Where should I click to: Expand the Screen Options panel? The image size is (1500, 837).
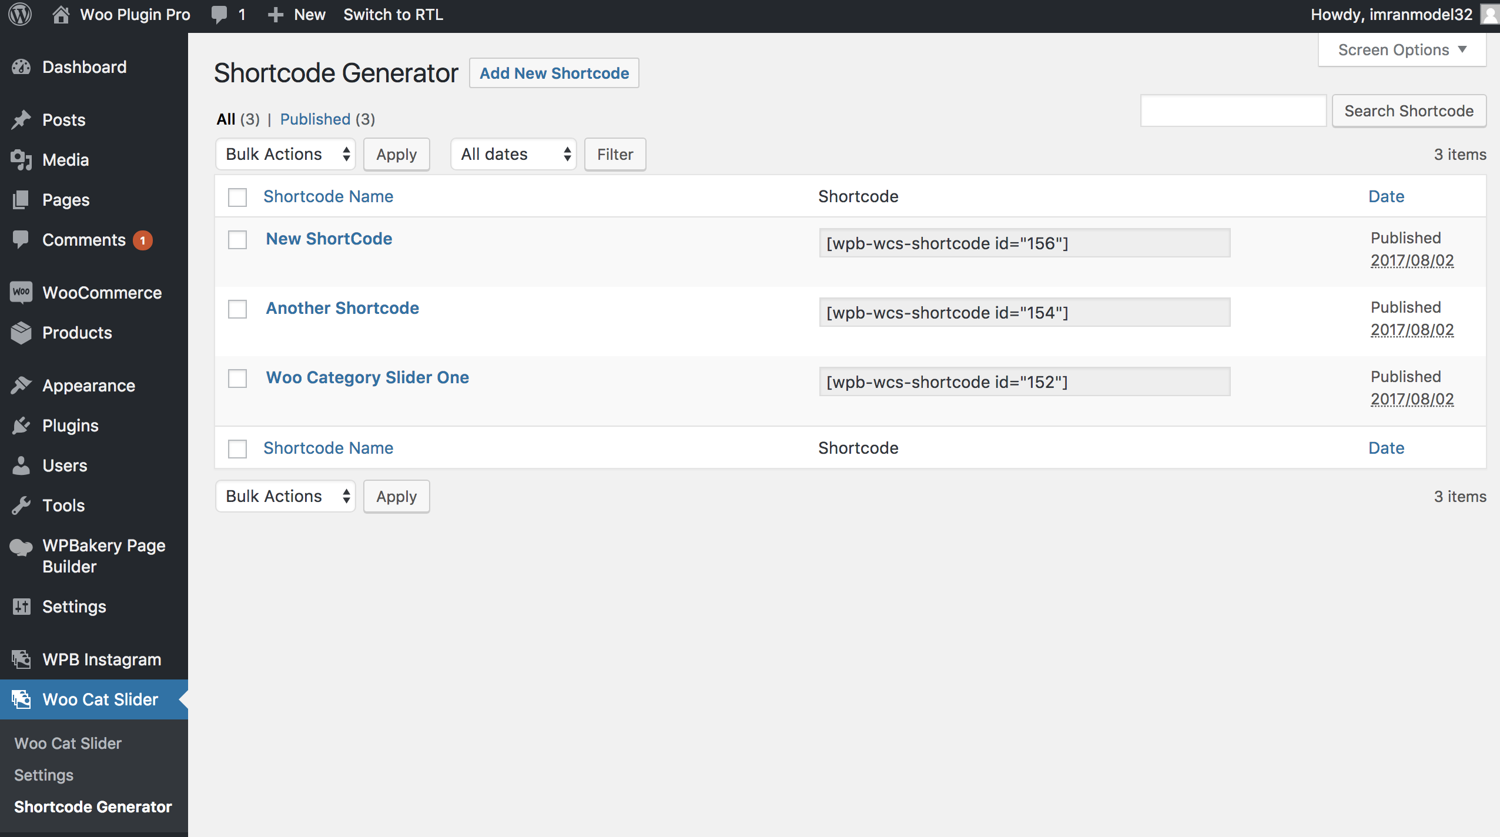pos(1402,50)
